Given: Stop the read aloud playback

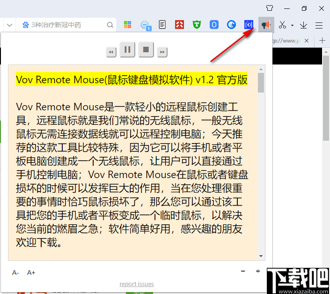Looking at the screenshot, I should tap(146, 50).
